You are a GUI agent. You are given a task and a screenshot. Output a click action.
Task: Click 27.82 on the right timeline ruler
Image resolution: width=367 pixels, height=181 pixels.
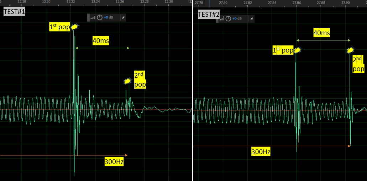pos(248,2)
